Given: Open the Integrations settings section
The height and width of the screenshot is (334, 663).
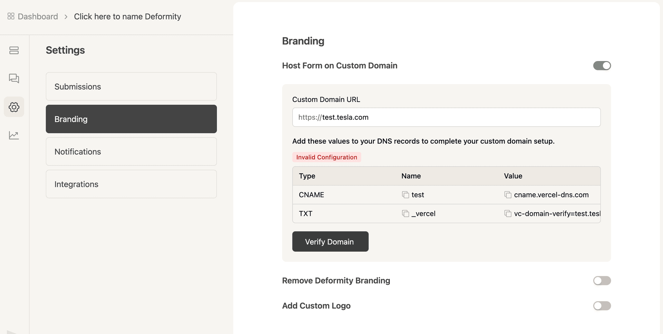Looking at the screenshot, I should point(131,184).
